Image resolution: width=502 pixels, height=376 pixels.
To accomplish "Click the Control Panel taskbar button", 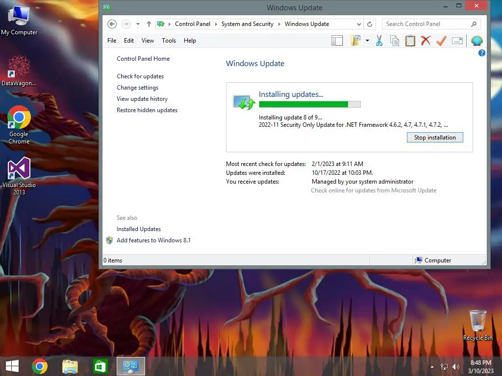I will [x=130, y=366].
